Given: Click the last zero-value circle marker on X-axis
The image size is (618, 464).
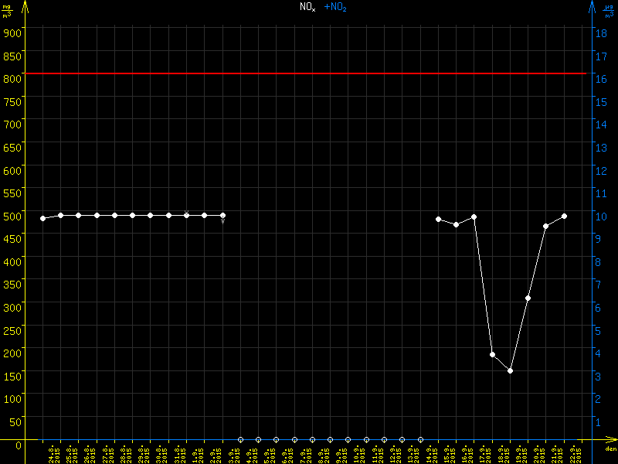Looking at the screenshot, I should (x=420, y=439).
